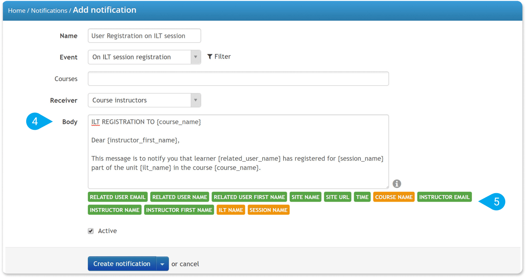
Task: Insert the TIME tag
Action: coord(362,197)
